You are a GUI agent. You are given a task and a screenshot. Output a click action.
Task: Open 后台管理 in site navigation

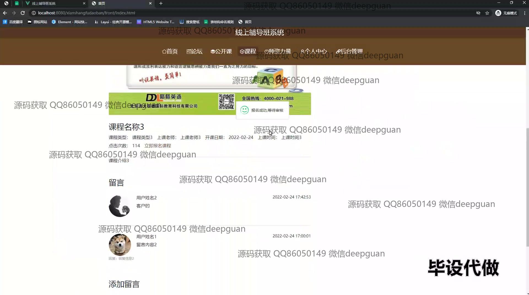point(349,51)
